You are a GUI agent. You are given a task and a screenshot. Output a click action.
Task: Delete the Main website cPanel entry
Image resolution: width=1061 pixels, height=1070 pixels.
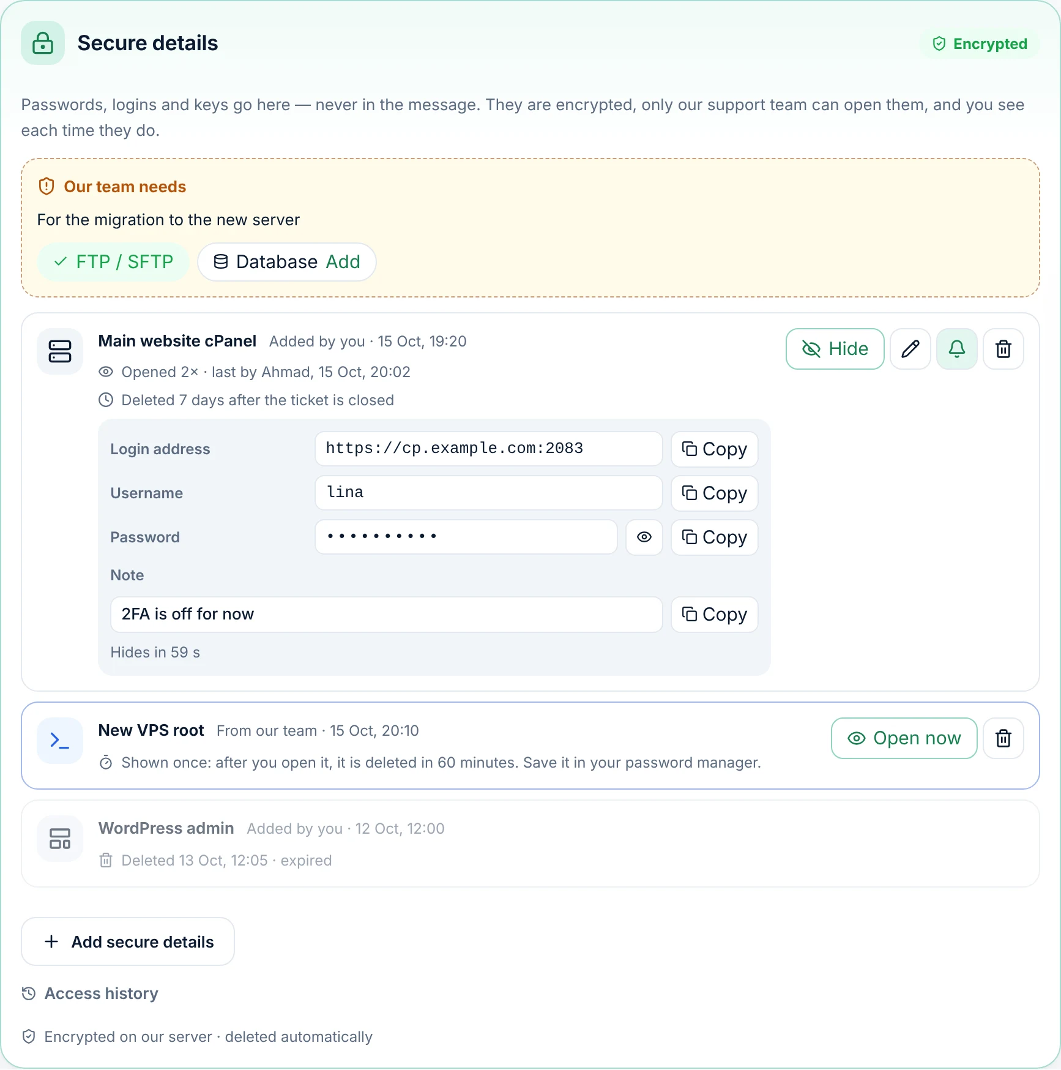point(1003,349)
